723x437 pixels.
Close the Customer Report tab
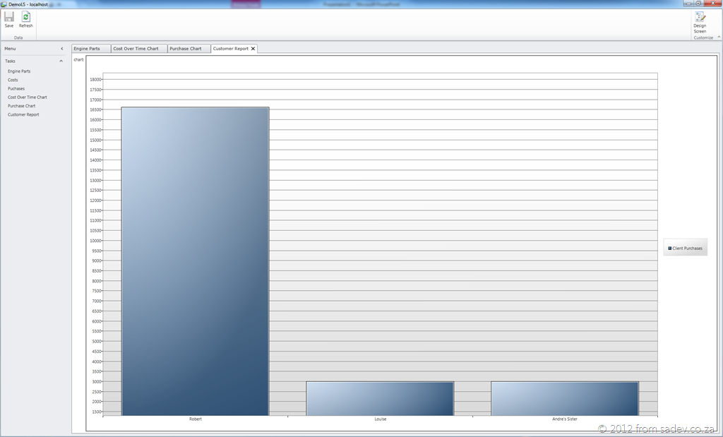(x=253, y=49)
